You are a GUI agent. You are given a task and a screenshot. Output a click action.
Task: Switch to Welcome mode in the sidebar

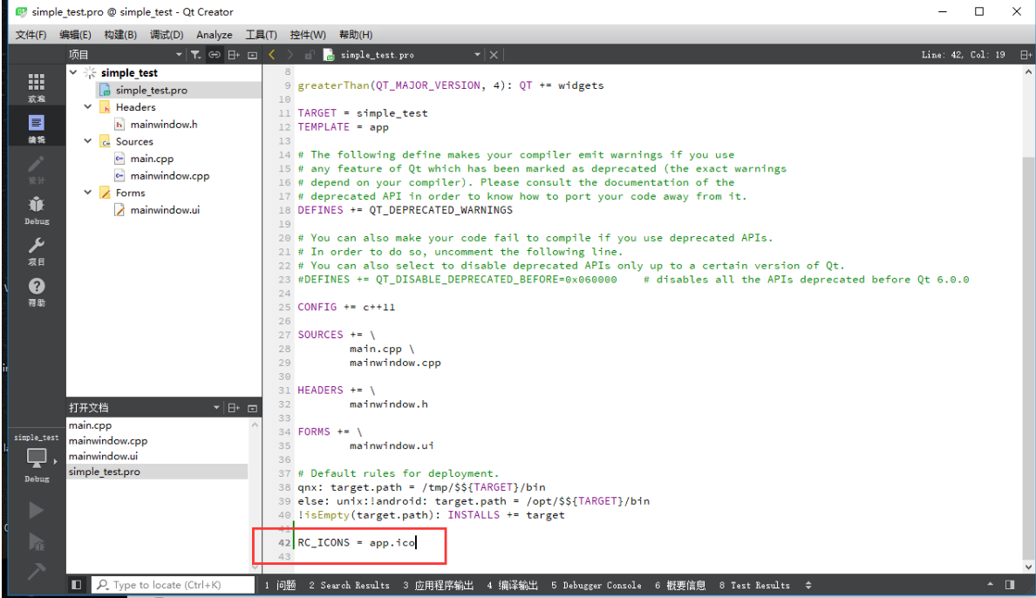click(37, 87)
